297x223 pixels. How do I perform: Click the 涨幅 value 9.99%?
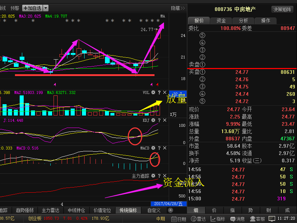click(233, 124)
